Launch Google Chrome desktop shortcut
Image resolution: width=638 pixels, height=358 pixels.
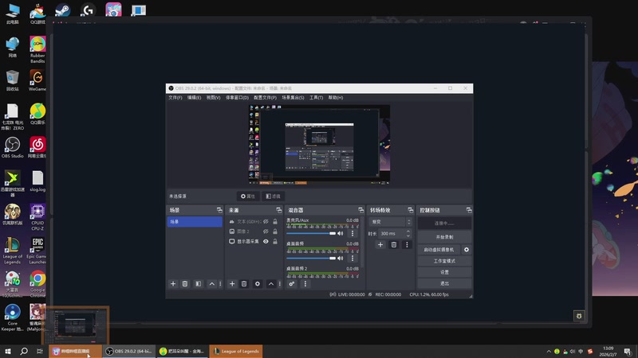[37, 283]
